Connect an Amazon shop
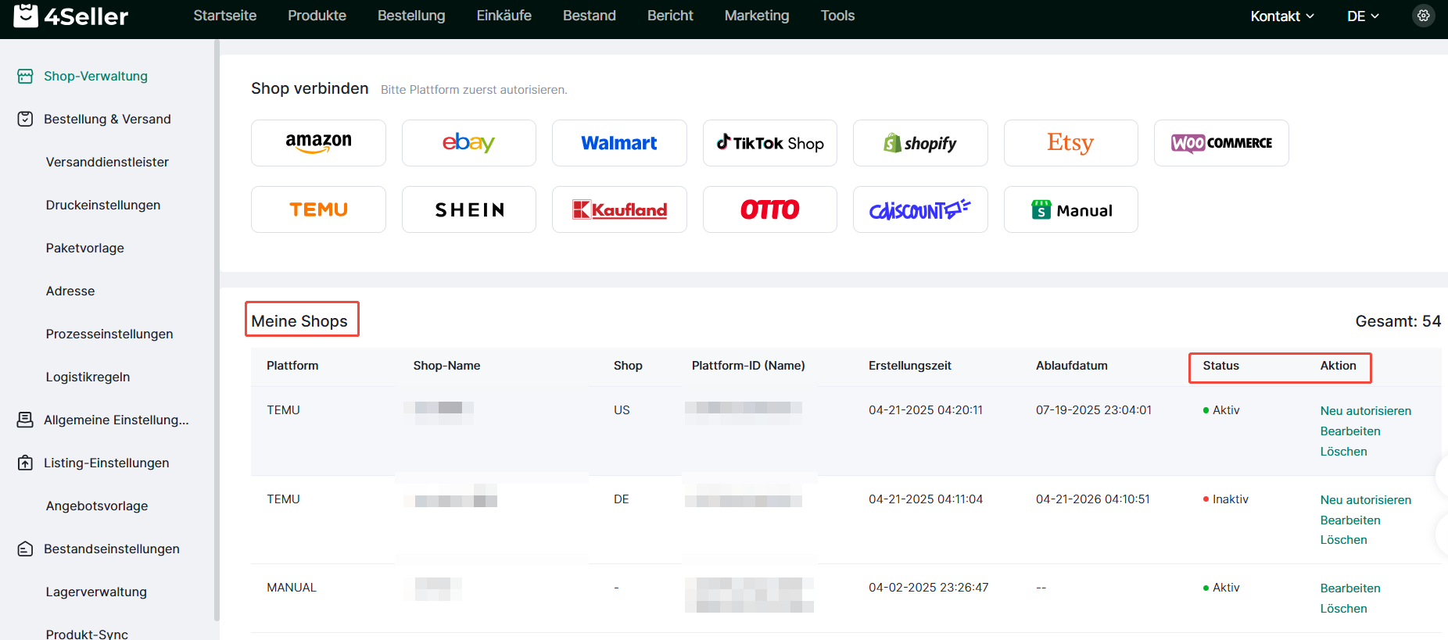The image size is (1448, 640). (318, 143)
